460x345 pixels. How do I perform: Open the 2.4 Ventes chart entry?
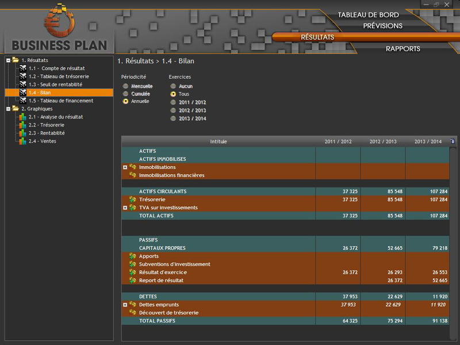click(x=42, y=141)
